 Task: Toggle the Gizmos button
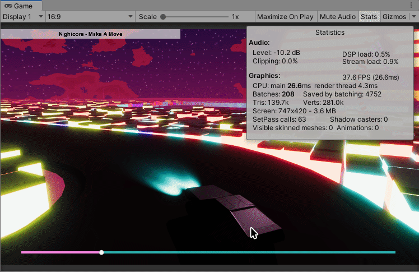[x=394, y=17]
